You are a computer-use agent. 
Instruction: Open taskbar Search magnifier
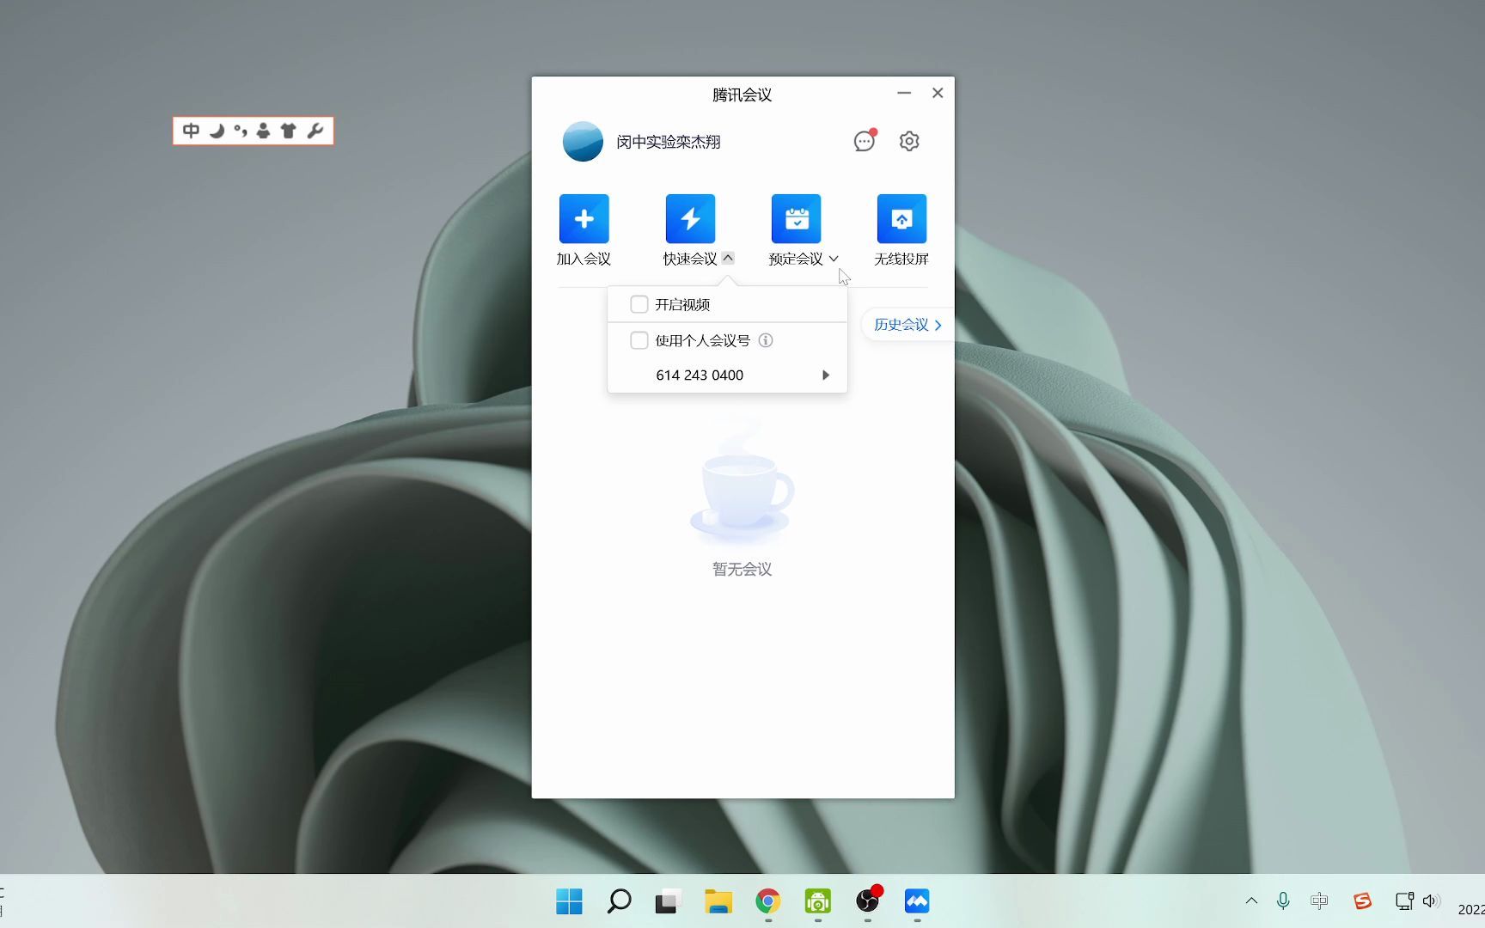pyautogui.click(x=619, y=901)
